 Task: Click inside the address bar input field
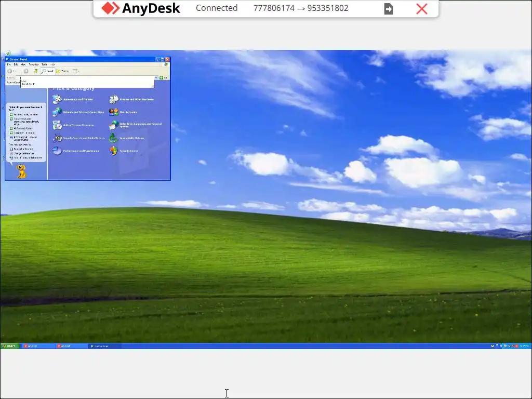pos(87,78)
